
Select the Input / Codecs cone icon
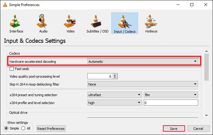tap(125, 22)
